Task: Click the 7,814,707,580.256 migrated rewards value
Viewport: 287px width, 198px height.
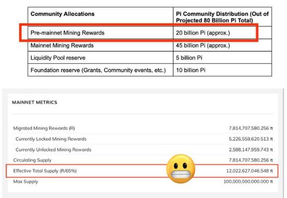Action: (251, 128)
